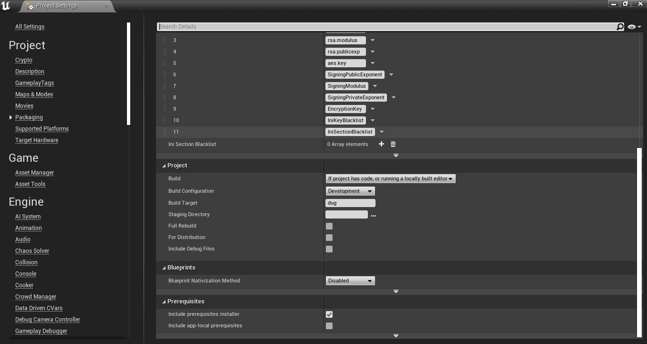Open All Settings
The image size is (647, 344).
30,27
